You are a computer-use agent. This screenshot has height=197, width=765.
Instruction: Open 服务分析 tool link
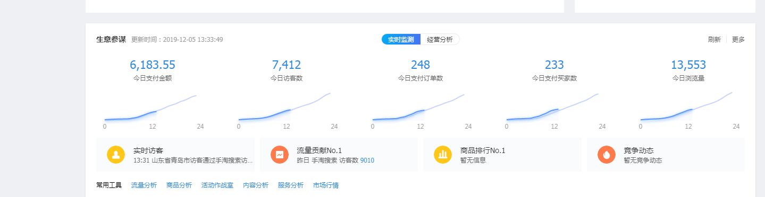[x=291, y=185]
